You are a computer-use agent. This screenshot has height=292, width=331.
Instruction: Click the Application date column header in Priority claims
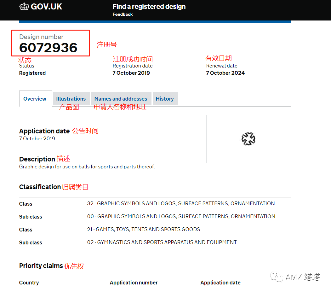[220, 283]
